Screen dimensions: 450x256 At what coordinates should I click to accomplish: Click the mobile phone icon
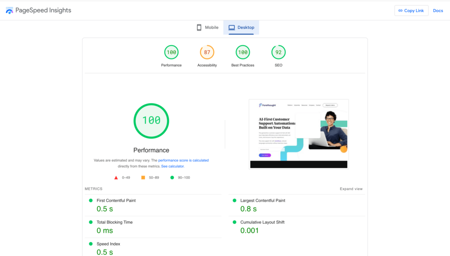pyautogui.click(x=199, y=28)
